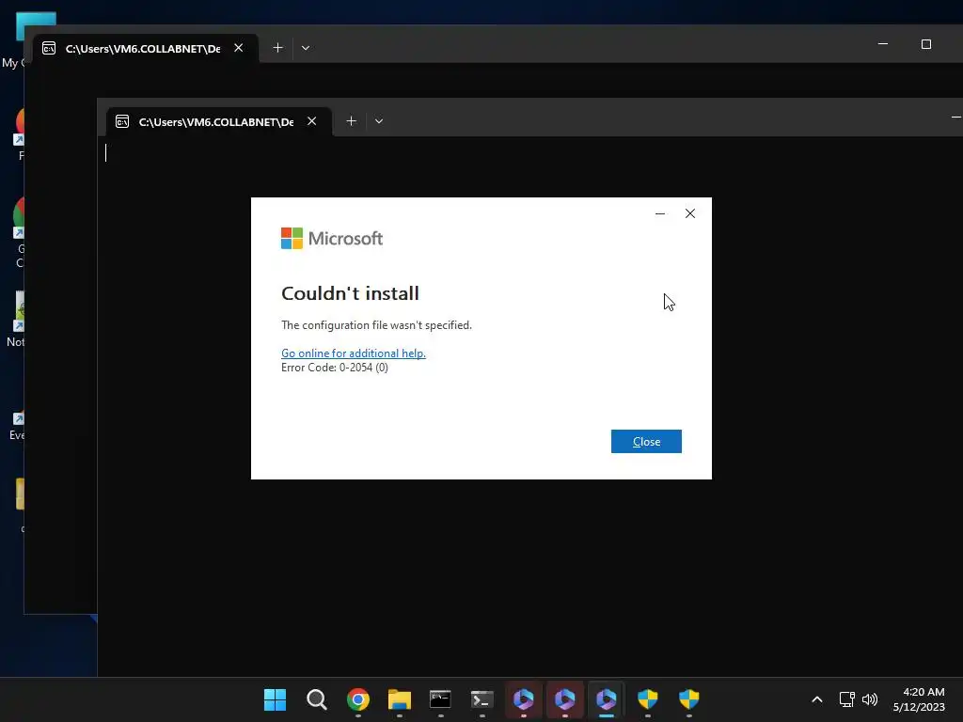Open second Microsoft 365 installer taskbar icon
Image resolution: width=963 pixels, height=722 pixels.
point(564,699)
